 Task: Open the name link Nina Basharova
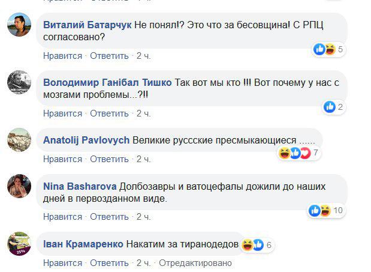tap(76, 187)
